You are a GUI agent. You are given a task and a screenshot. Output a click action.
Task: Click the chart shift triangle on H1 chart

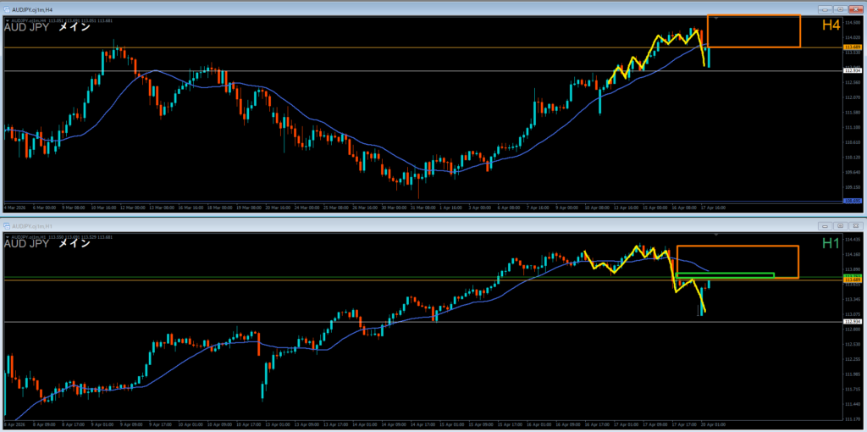[718, 235]
